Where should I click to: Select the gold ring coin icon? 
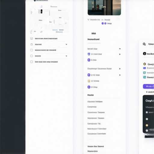click(x=145, y=64)
